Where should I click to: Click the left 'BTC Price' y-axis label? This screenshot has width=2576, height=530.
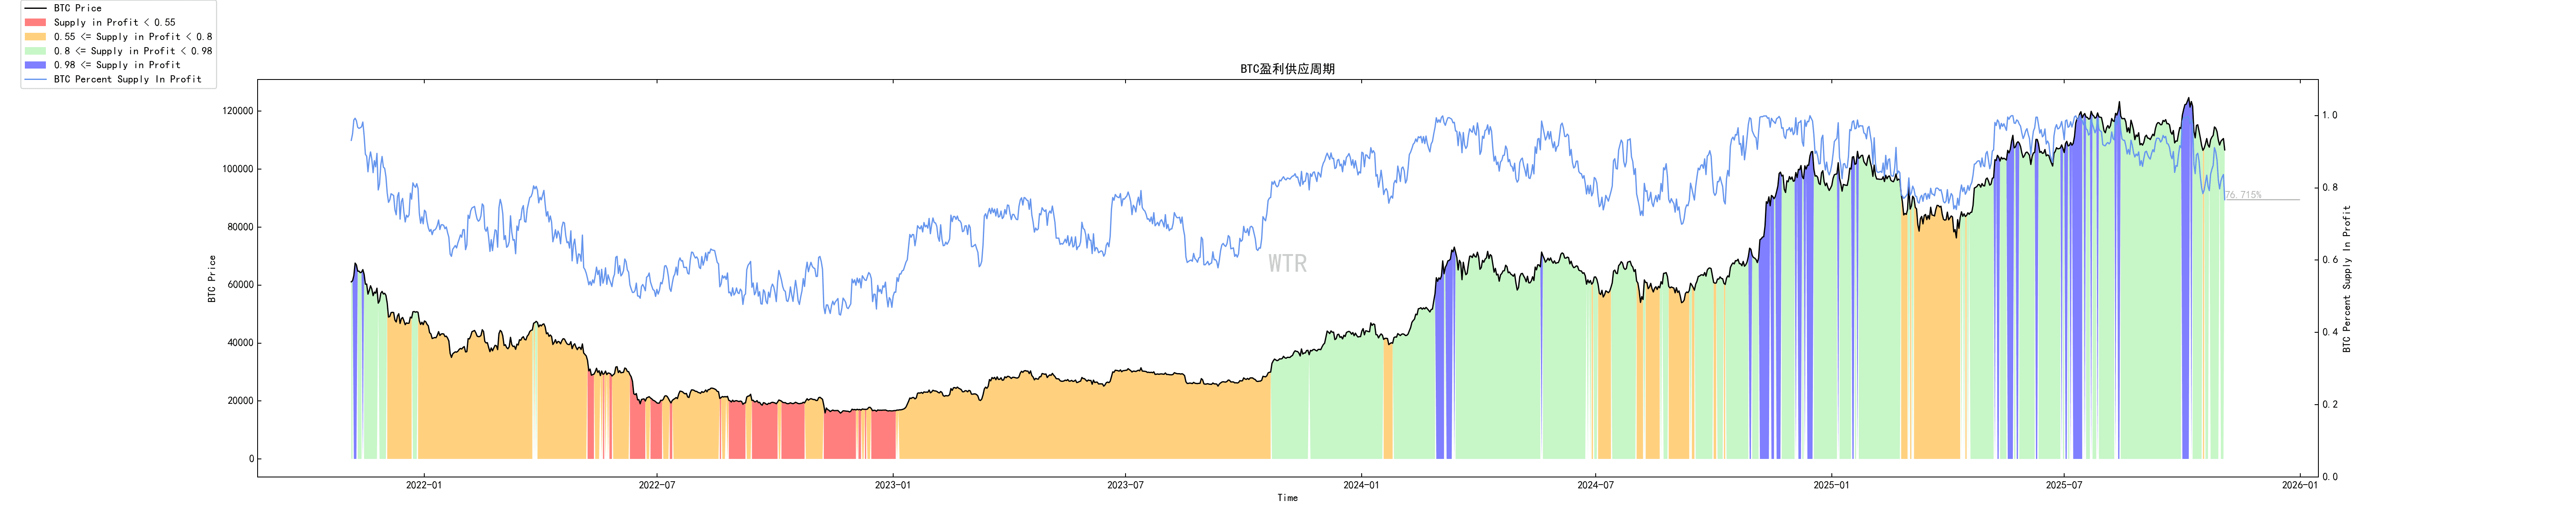[x=212, y=278]
